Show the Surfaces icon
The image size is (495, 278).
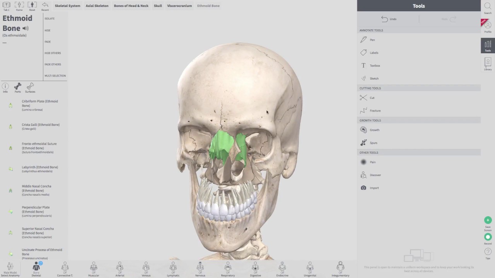click(30, 88)
